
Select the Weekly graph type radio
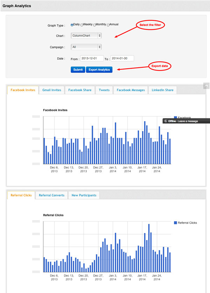click(82, 25)
